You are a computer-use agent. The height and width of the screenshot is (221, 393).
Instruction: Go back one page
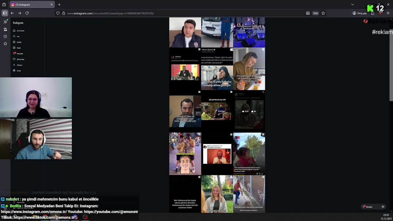coord(12,13)
